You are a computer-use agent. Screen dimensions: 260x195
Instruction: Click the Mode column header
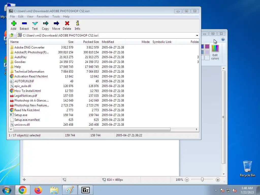(138, 42)
